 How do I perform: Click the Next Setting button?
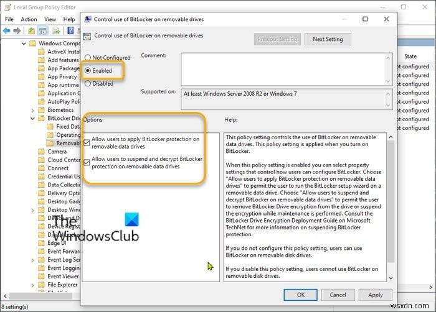pos(328,39)
